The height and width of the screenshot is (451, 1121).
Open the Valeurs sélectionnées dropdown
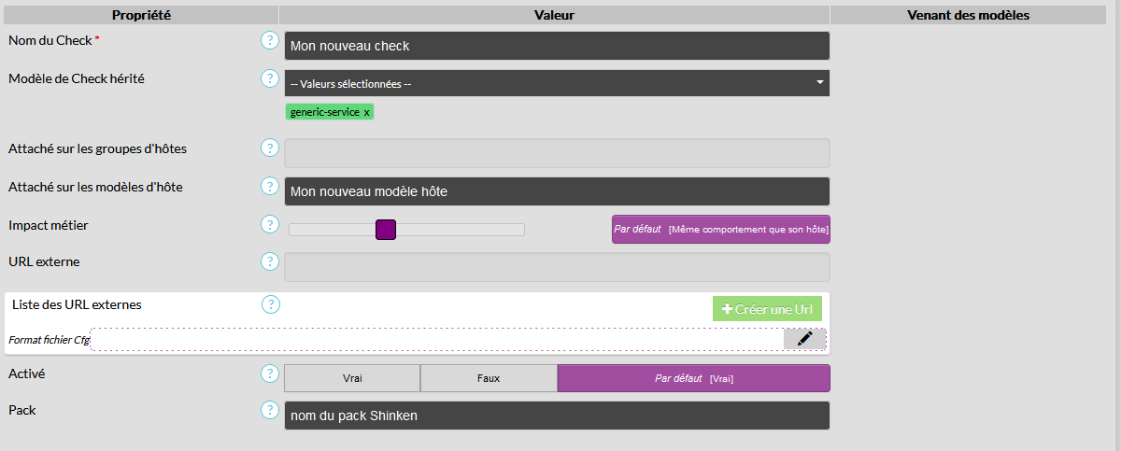pyautogui.click(x=557, y=83)
